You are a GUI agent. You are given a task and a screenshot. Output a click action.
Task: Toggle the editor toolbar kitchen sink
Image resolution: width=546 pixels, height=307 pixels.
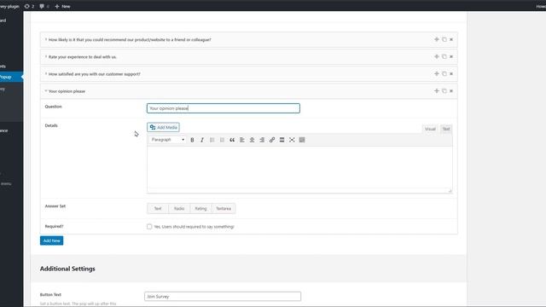302,140
